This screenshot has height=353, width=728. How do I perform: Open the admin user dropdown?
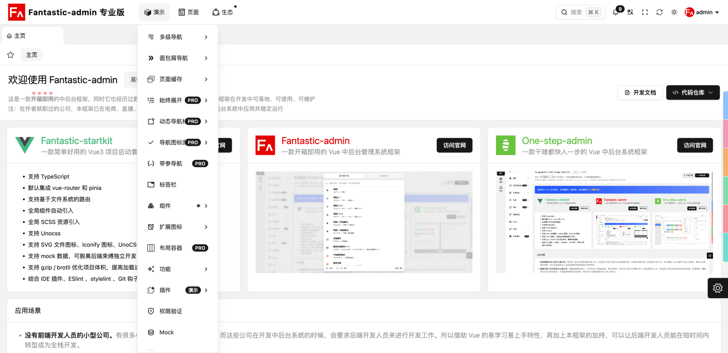coord(702,12)
